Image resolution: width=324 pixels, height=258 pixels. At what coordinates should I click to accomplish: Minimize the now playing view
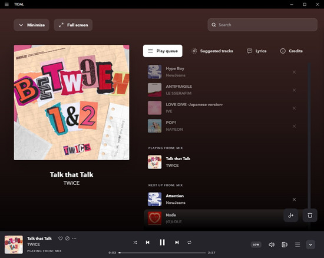coord(31,25)
